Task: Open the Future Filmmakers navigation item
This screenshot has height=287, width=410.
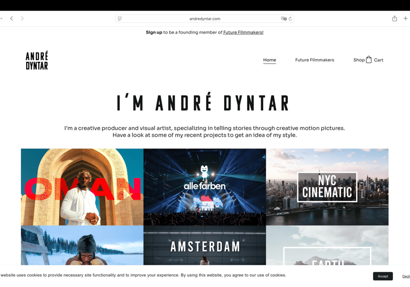Action: pos(314,60)
